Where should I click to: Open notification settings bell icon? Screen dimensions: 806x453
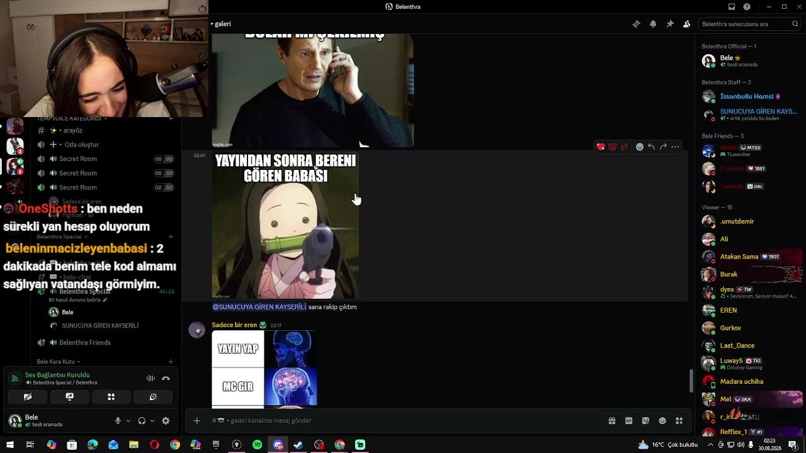click(653, 24)
